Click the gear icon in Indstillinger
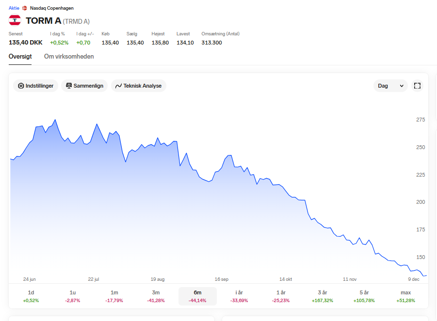 tap(21, 86)
